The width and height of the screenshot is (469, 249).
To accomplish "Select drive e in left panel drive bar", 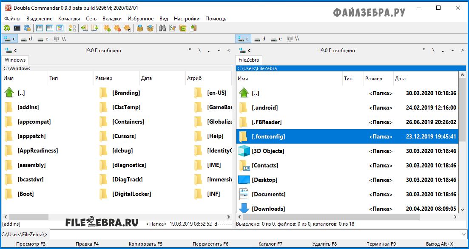I will click(43, 39).
